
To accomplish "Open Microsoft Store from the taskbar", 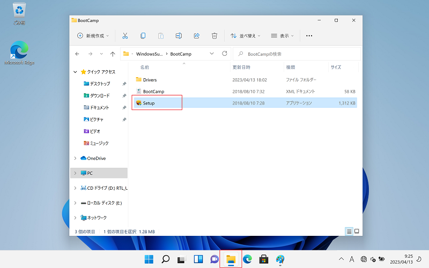I will (x=264, y=259).
